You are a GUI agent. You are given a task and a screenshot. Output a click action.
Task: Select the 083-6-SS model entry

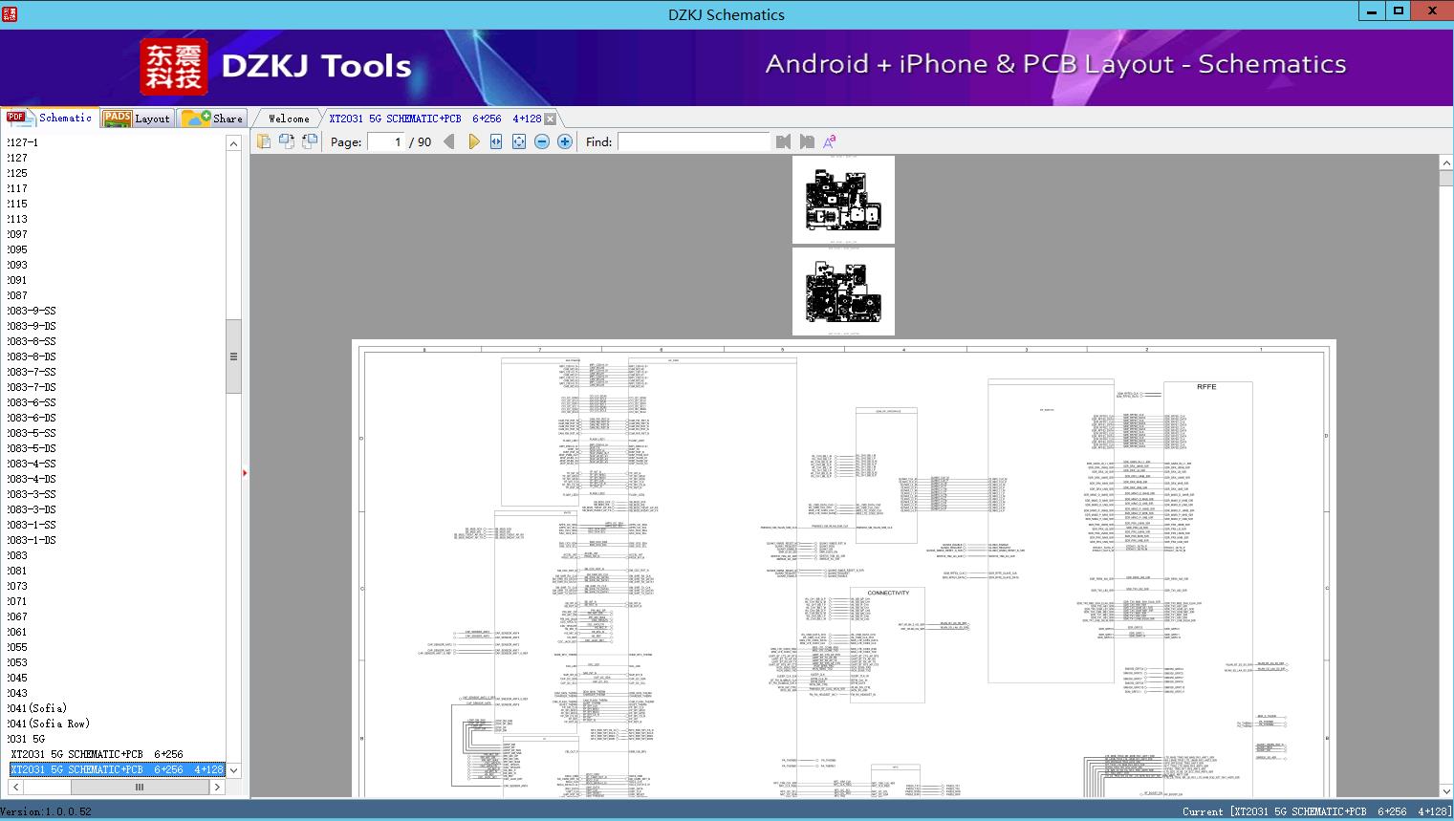(33, 402)
